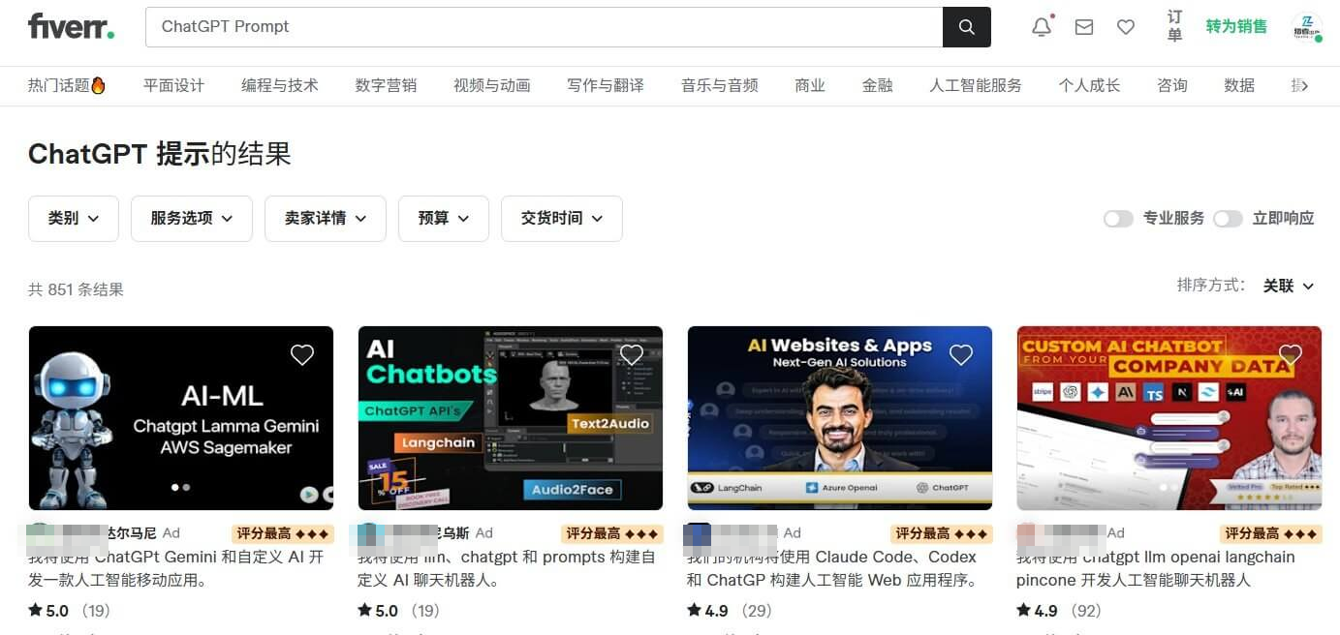Open gig titled chatgpt llm openai langchain pincone

1156,568
